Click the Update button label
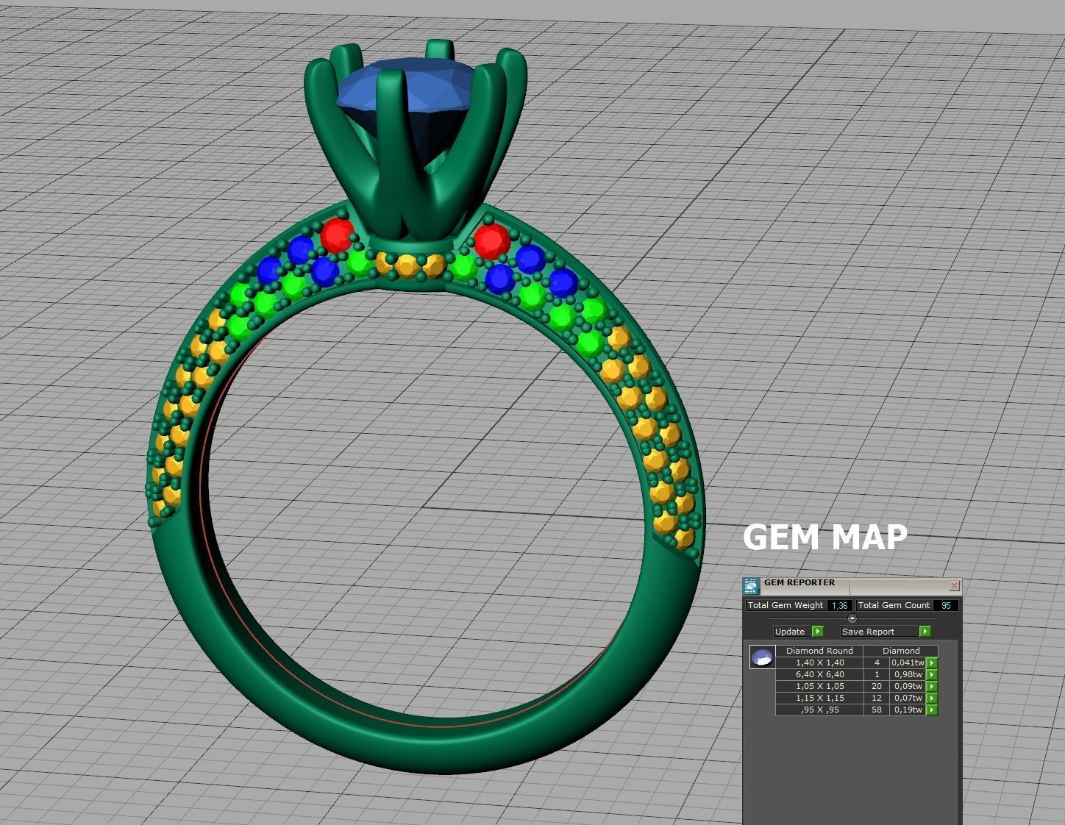The width and height of the screenshot is (1065, 825). tap(792, 632)
